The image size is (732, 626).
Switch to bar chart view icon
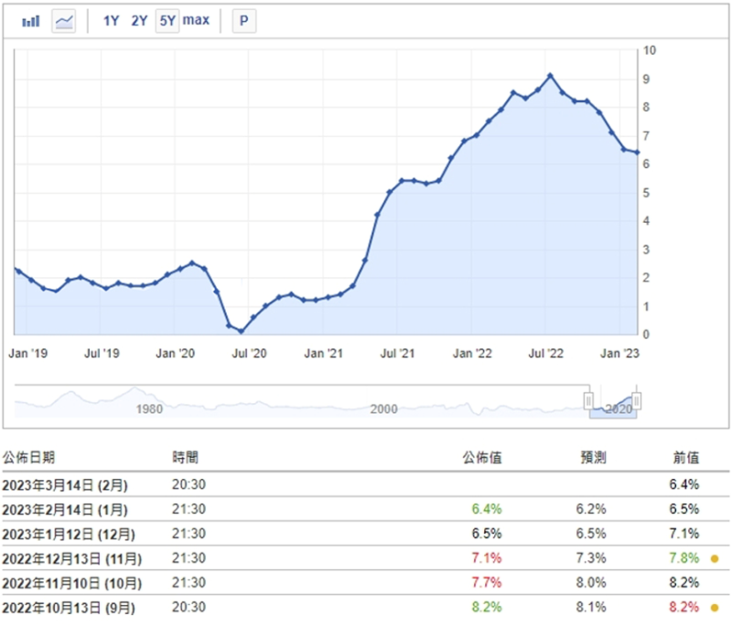(x=30, y=21)
